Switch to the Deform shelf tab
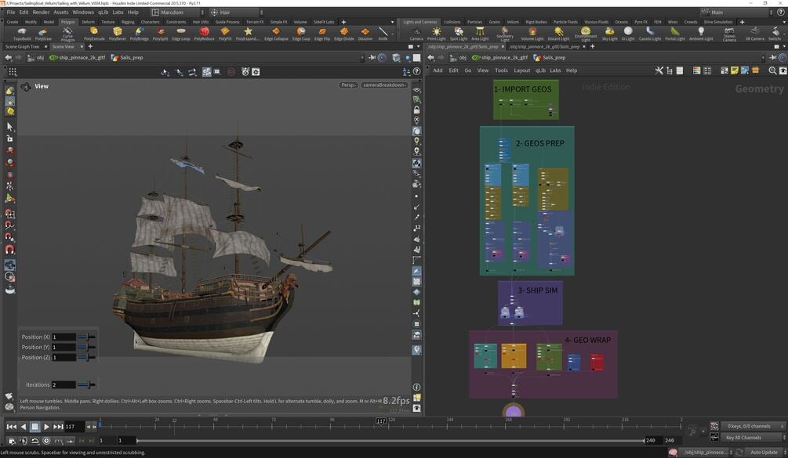Viewport: 788px width, 458px height. (x=88, y=22)
